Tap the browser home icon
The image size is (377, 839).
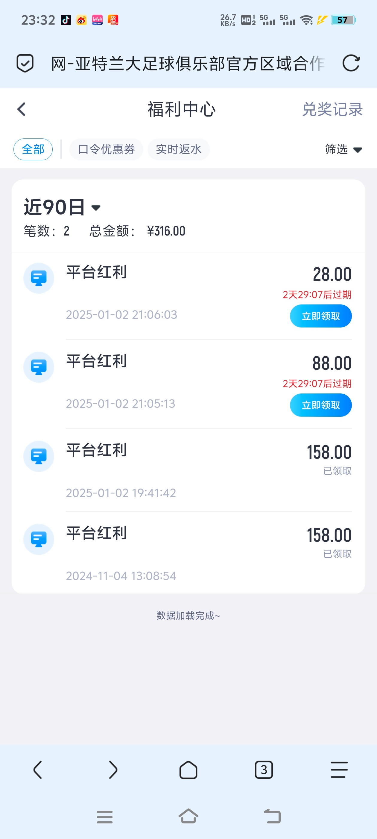click(x=188, y=770)
